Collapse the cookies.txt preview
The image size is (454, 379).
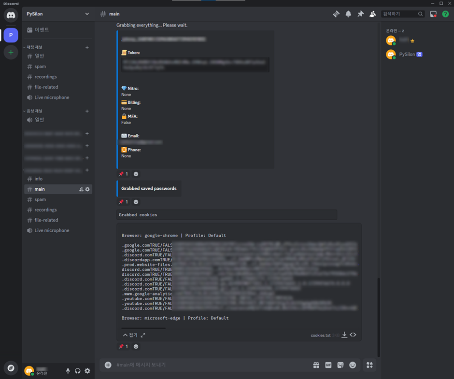(x=130, y=335)
